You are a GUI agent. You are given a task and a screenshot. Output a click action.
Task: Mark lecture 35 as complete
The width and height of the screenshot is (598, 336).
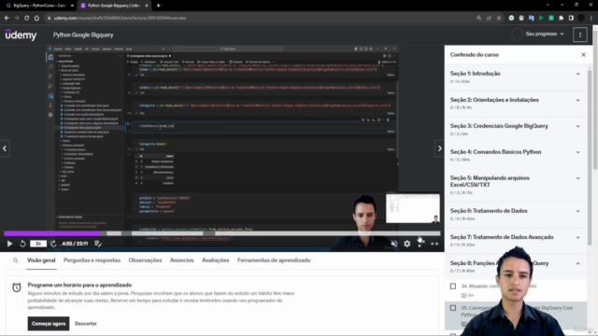(452, 308)
